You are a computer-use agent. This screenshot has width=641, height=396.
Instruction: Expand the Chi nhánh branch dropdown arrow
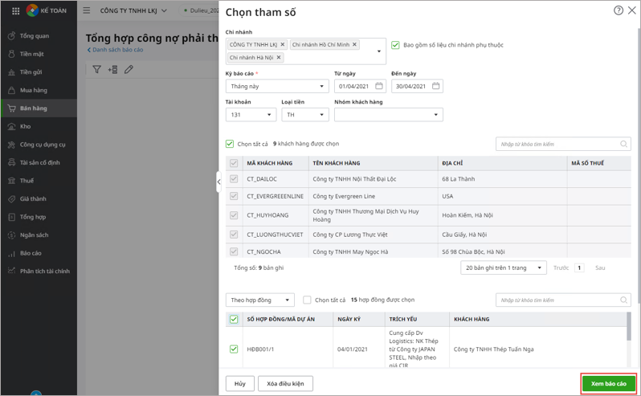click(x=379, y=51)
